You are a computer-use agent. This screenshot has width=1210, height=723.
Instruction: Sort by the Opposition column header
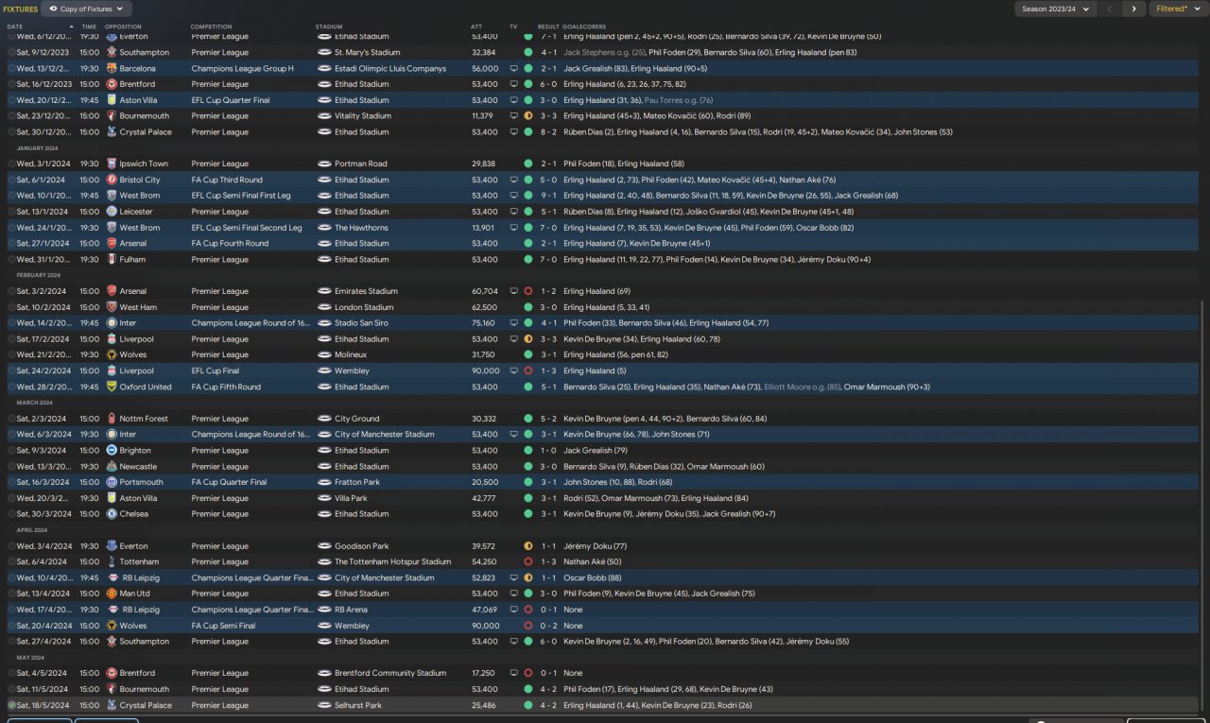coord(123,26)
